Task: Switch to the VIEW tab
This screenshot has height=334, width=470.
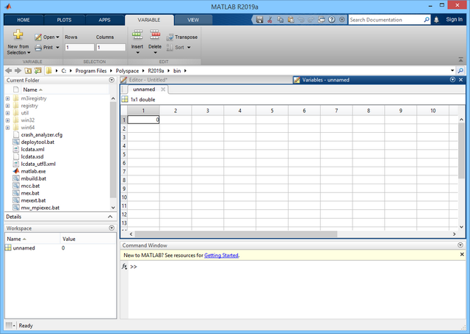Action: [193, 20]
